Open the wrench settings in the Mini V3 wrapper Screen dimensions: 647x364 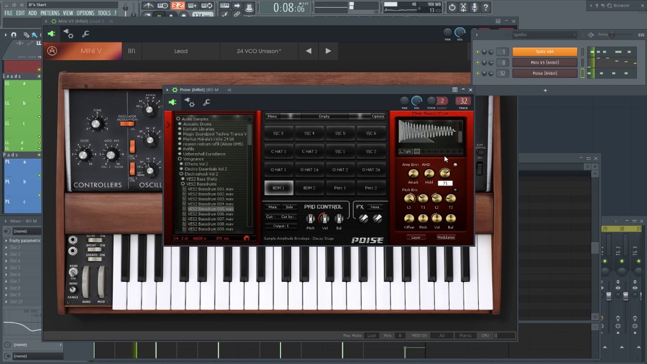(x=85, y=34)
